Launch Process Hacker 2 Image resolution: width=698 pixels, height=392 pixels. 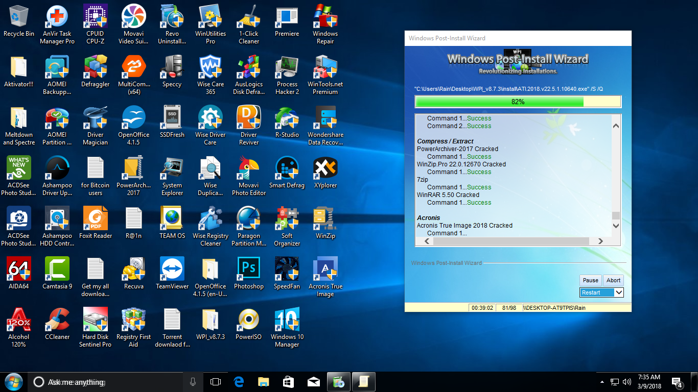(x=287, y=76)
